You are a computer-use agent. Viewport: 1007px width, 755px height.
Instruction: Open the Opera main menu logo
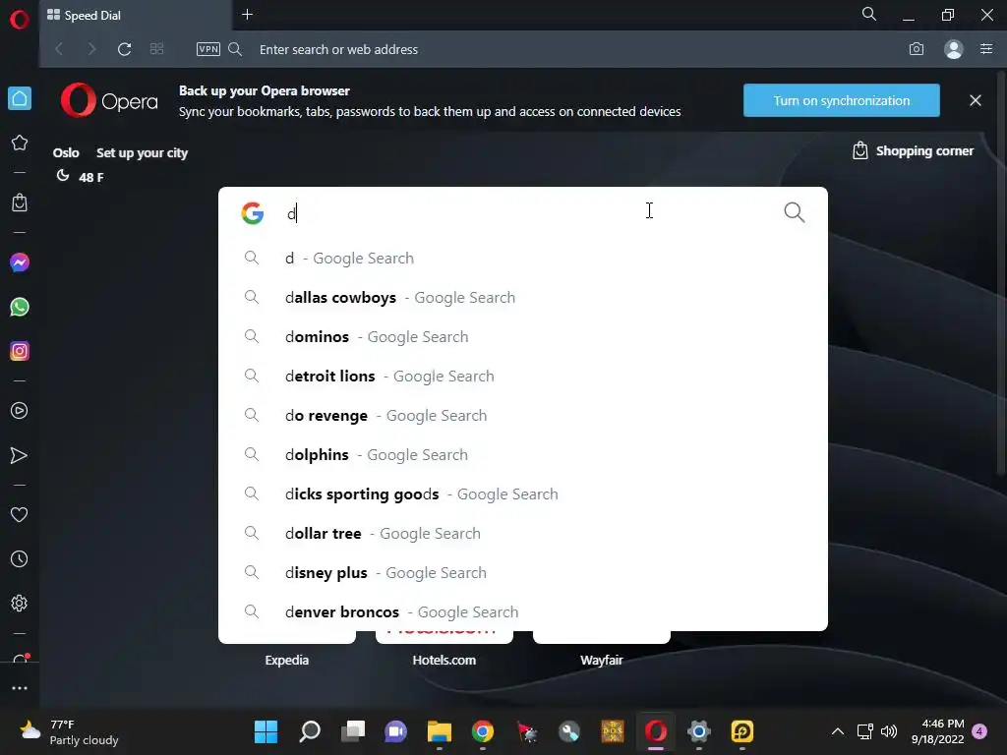click(20, 20)
